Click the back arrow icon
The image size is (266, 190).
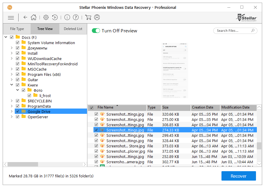click(25, 17)
